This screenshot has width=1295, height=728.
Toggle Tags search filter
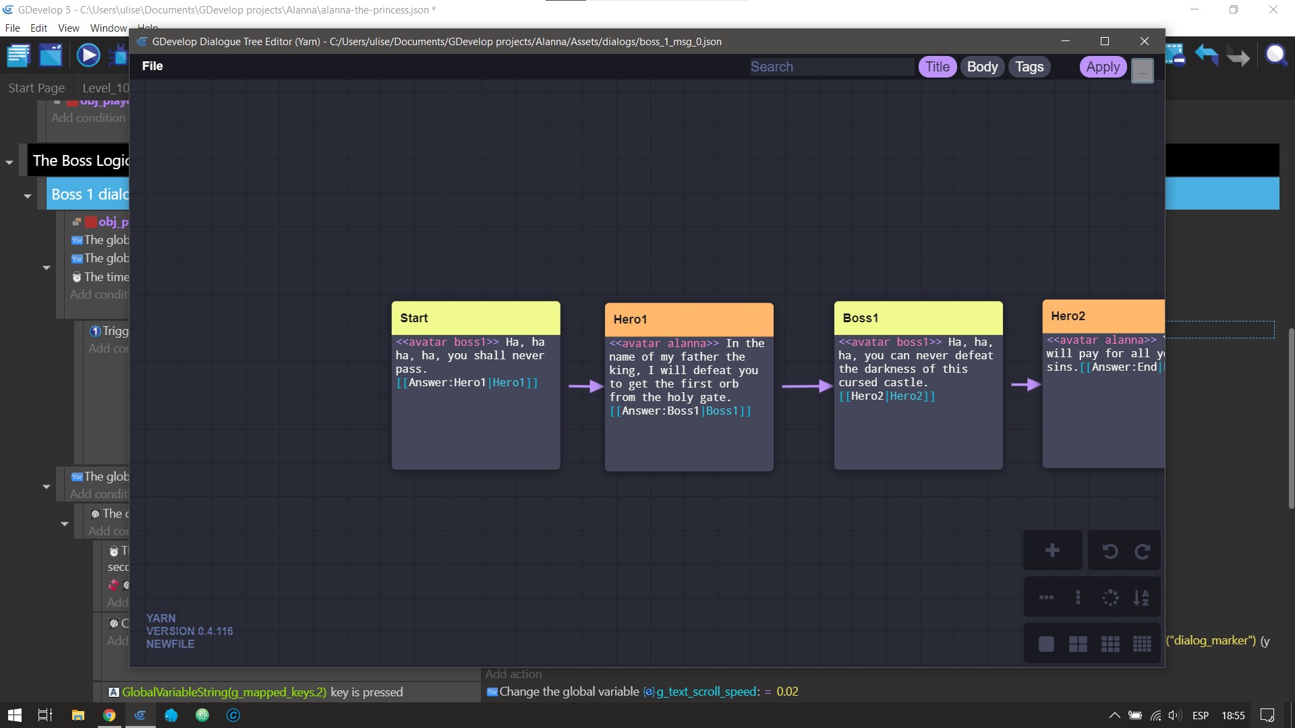1029,67
